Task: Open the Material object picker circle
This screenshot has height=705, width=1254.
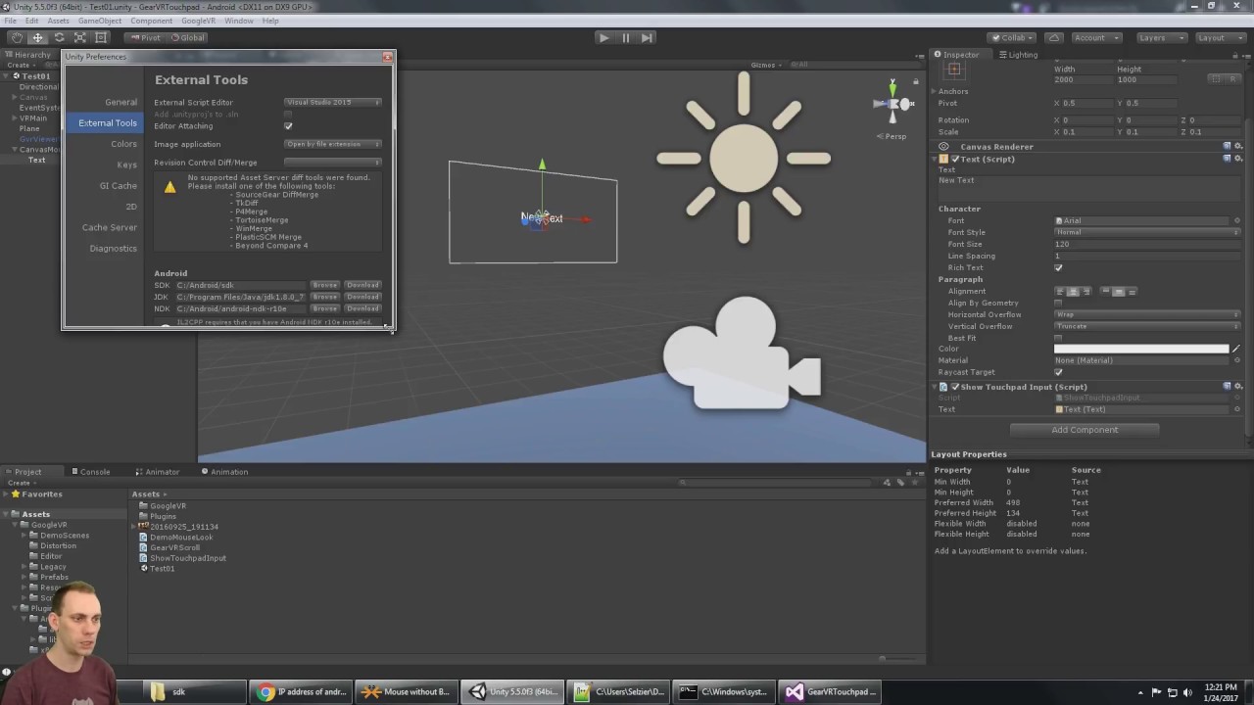Action: pyautogui.click(x=1237, y=360)
